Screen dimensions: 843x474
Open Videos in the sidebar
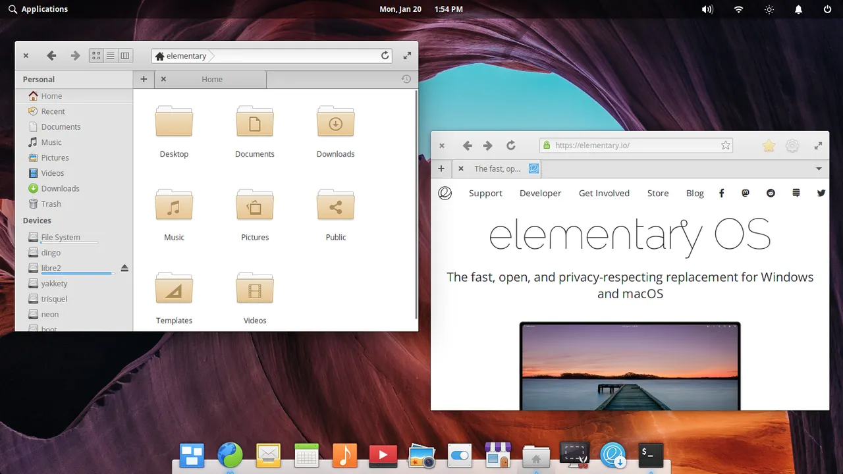(74, 173)
